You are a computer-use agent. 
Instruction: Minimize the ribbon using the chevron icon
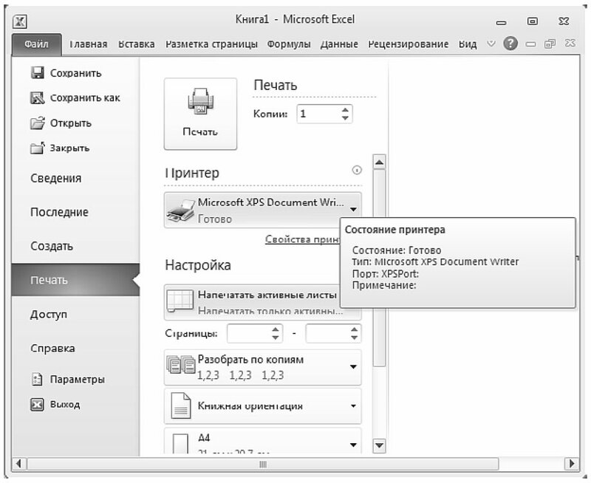(x=491, y=44)
